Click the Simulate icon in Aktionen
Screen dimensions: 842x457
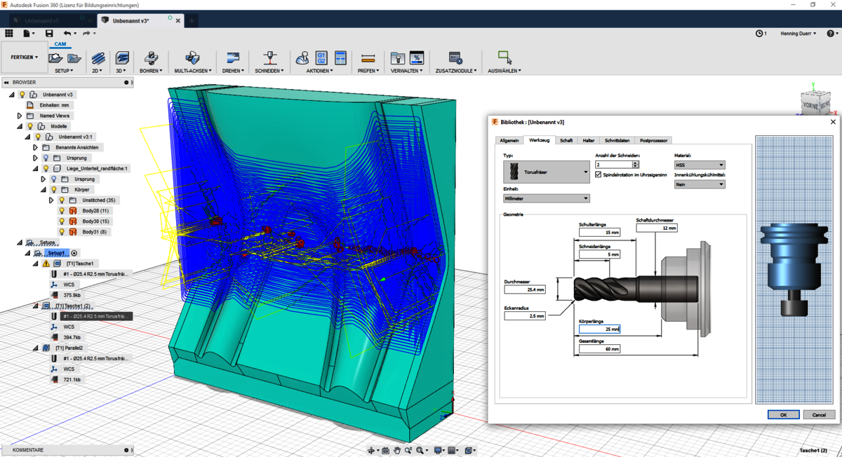coord(302,58)
